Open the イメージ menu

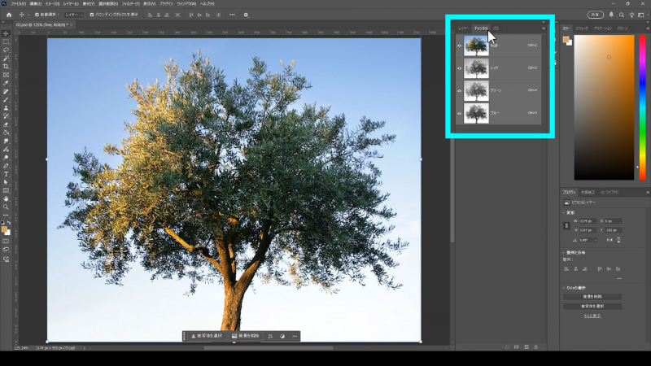(52, 4)
